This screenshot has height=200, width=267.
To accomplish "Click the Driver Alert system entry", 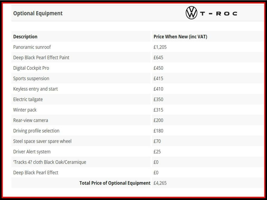I will pos(32,152).
